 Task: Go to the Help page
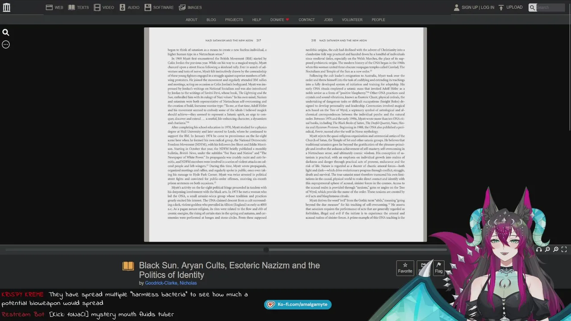[257, 20]
